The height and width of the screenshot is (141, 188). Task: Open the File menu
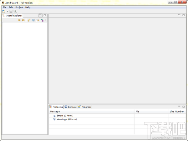[x=5, y=7]
